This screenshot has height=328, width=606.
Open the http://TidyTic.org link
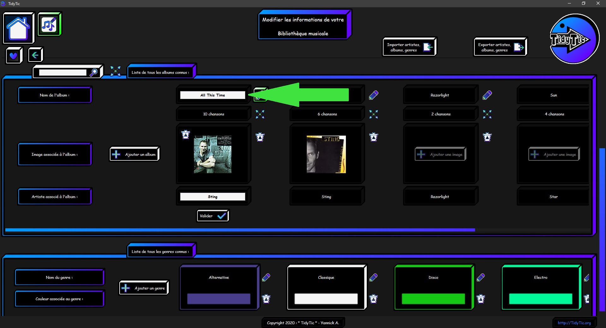coord(574,323)
